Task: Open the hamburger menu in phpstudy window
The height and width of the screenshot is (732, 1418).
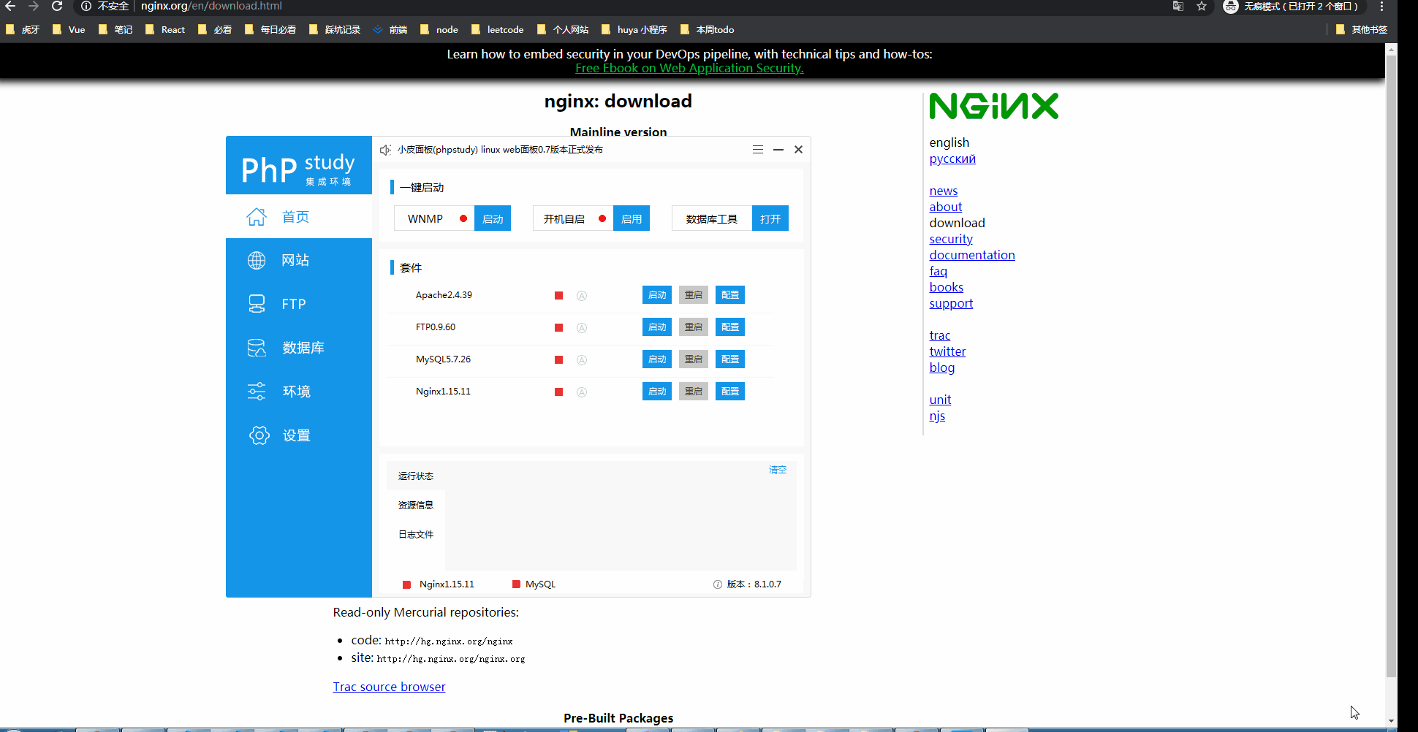Action: (757, 149)
